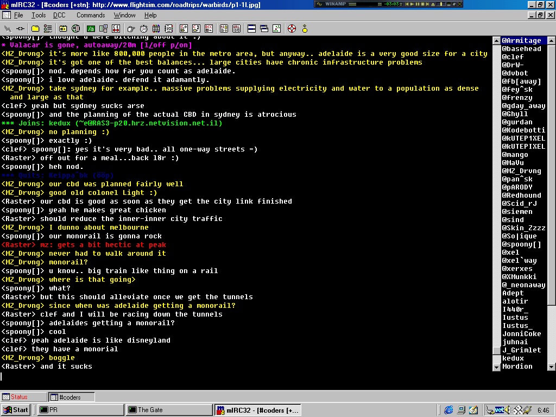Open the DCC menu

(x=59, y=15)
